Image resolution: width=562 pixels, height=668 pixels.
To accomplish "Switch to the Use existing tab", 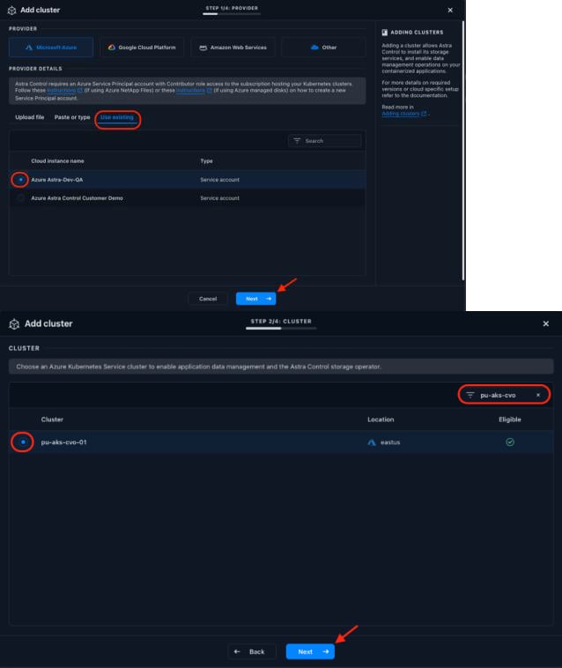I will pos(117,117).
